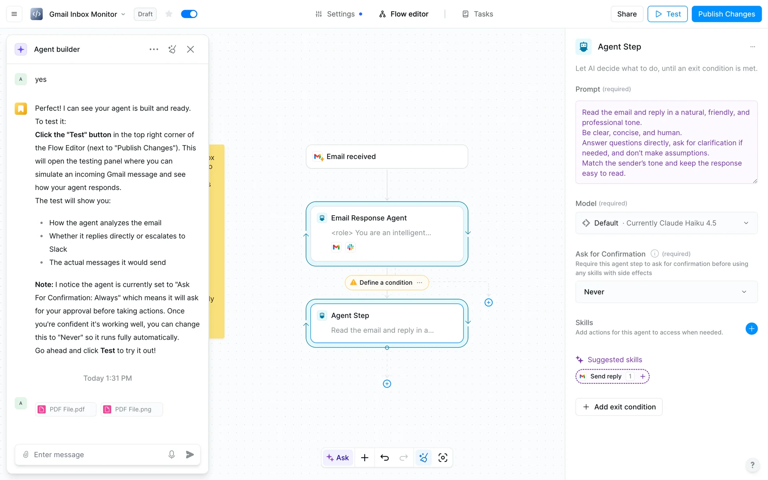Click Add exit condition button

(x=619, y=407)
